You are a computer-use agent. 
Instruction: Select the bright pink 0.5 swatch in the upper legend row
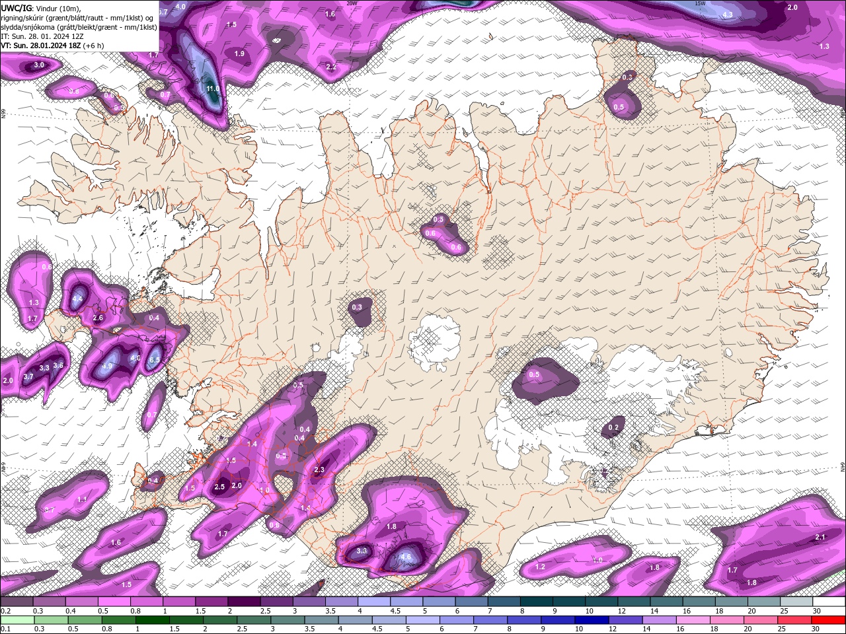click(x=114, y=602)
